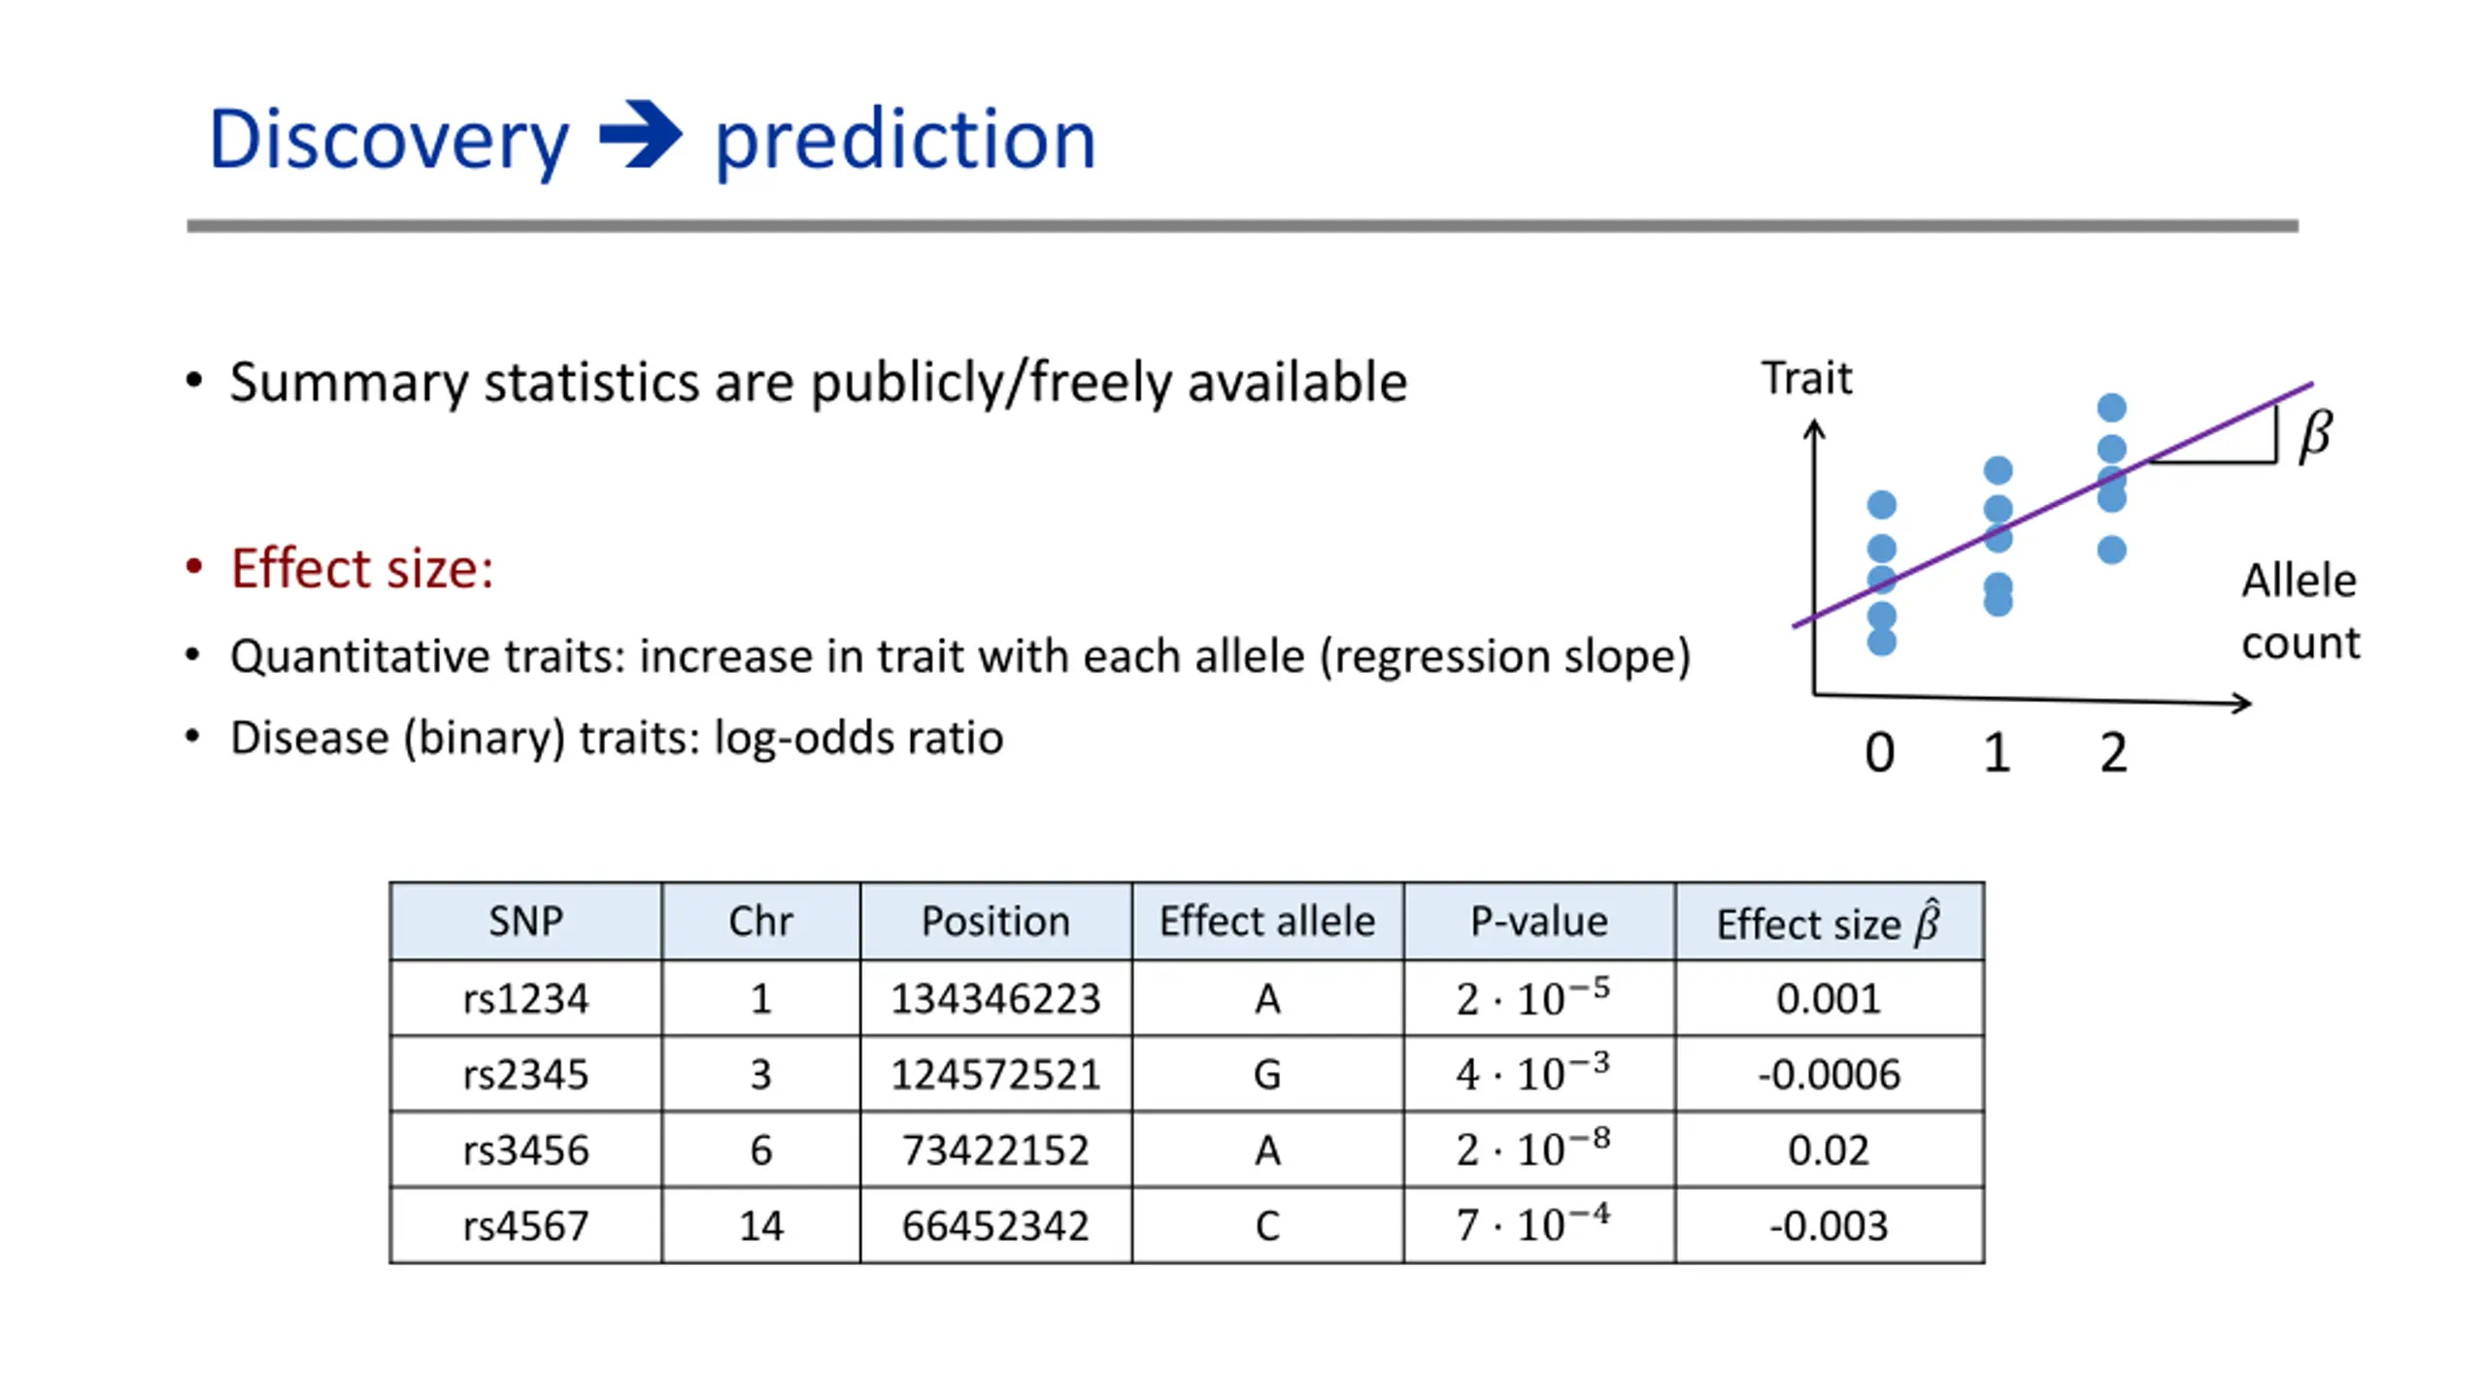The width and height of the screenshot is (2486, 1398).
Task: Click the 'Allele count' axis label
Action: point(2300,612)
